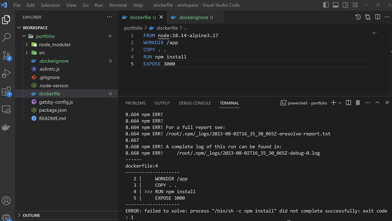The image size is (392, 221).
Task: Switch to the PROBLEMS panel tab
Action: [135, 103]
